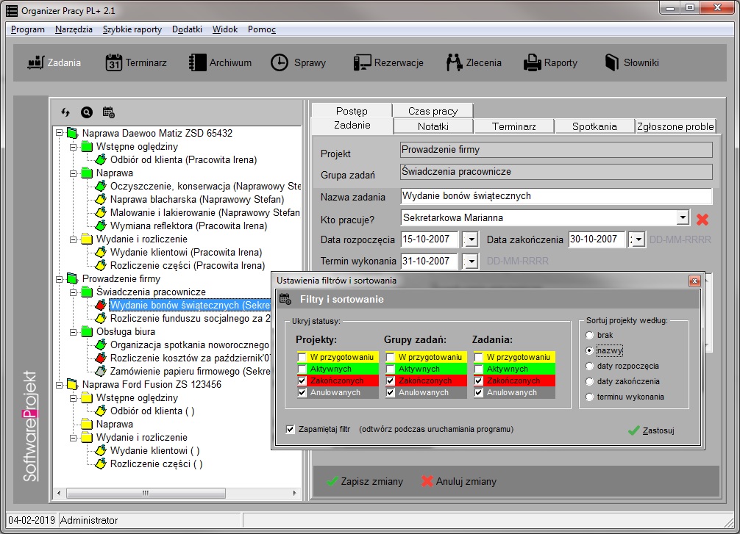Open the Raporty printer icon
Screen dimensions: 740x534
coord(533,62)
